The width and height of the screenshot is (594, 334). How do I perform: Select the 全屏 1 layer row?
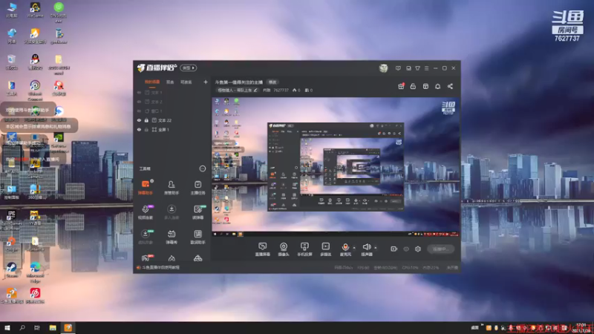pyautogui.click(x=172, y=129)
